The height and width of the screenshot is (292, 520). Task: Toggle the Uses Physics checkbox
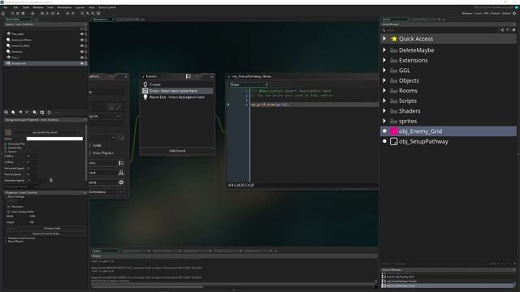tap(90, 153)
